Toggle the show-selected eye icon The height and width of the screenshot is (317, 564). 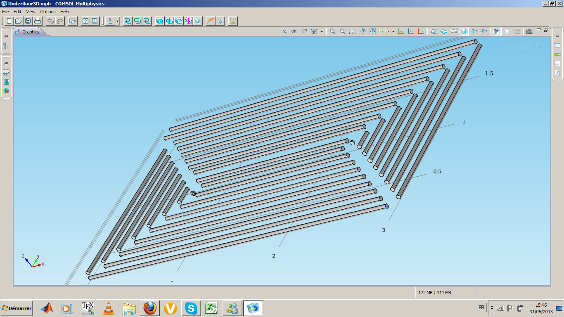pyautogui.click(x=294, y=31)
